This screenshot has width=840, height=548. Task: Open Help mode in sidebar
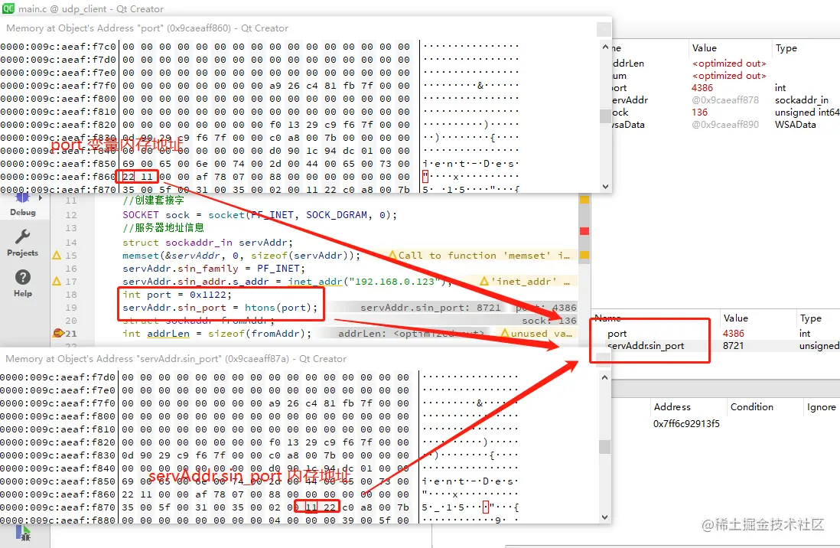(22, 284)
